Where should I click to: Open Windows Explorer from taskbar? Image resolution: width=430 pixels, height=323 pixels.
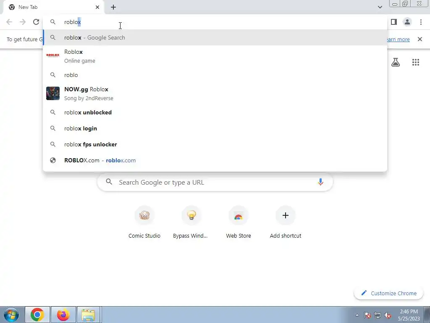[88, 315]
